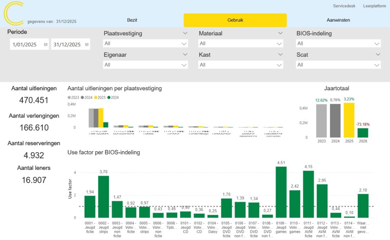Open the start date calendar picker icon
Screen dimensions: 390x240
pos(46,45)
